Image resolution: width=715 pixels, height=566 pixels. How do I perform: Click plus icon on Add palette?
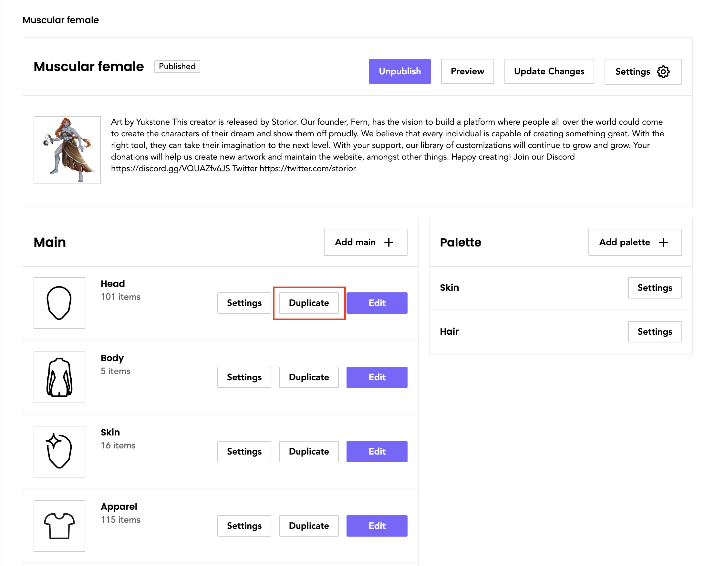pos(663,242)
